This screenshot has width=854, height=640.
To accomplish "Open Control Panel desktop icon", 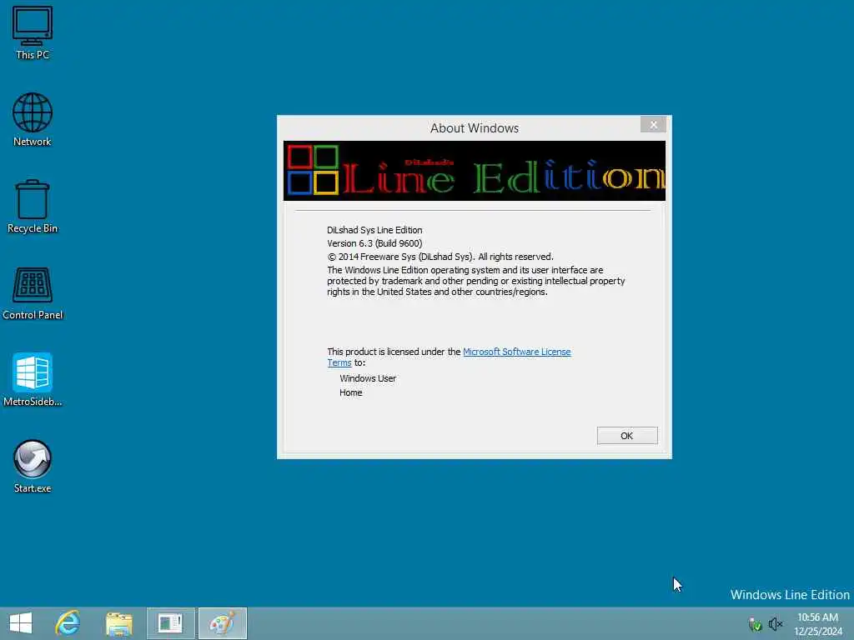I will click(x=33, y=292).
